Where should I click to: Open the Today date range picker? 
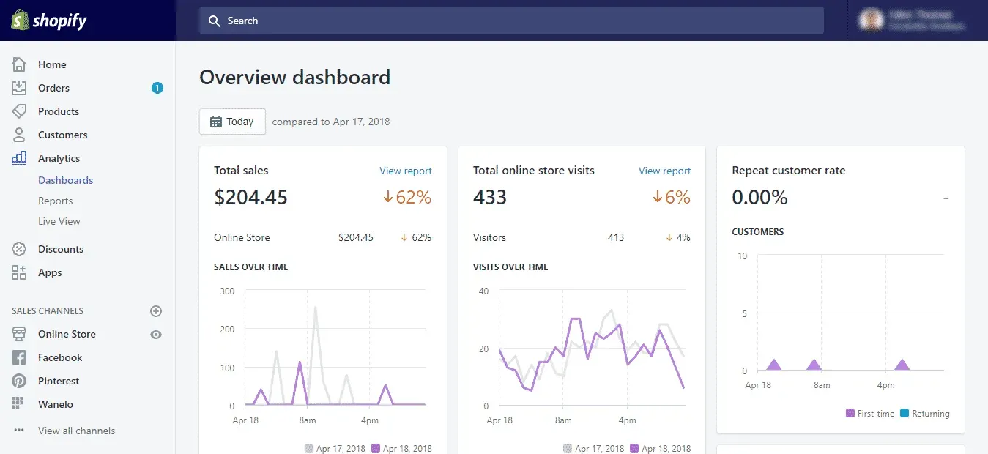(232, 122)
